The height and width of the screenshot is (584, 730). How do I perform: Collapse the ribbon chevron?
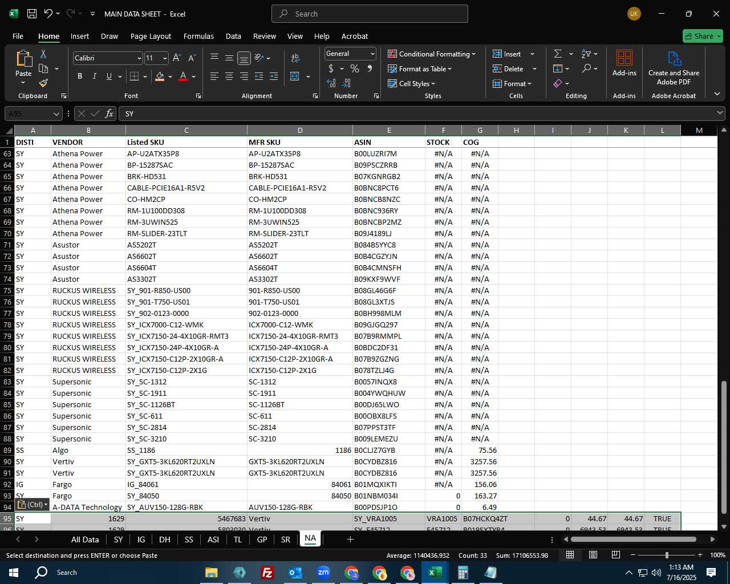(x=717, y=94)
